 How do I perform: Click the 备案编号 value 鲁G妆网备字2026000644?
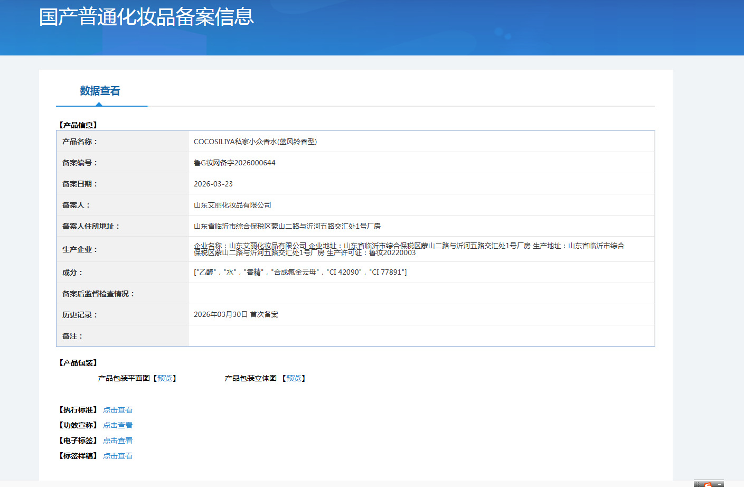coord(234,163)
